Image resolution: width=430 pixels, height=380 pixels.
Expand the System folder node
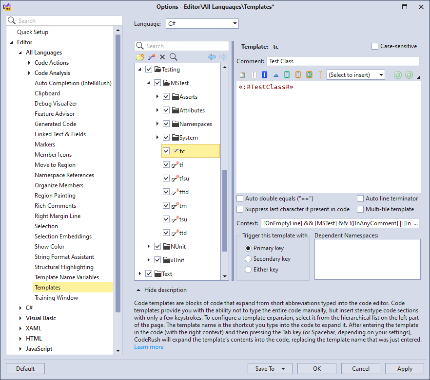(157, 137)
